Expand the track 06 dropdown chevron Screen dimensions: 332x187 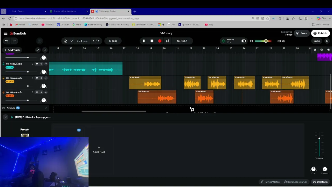(46, 92)
